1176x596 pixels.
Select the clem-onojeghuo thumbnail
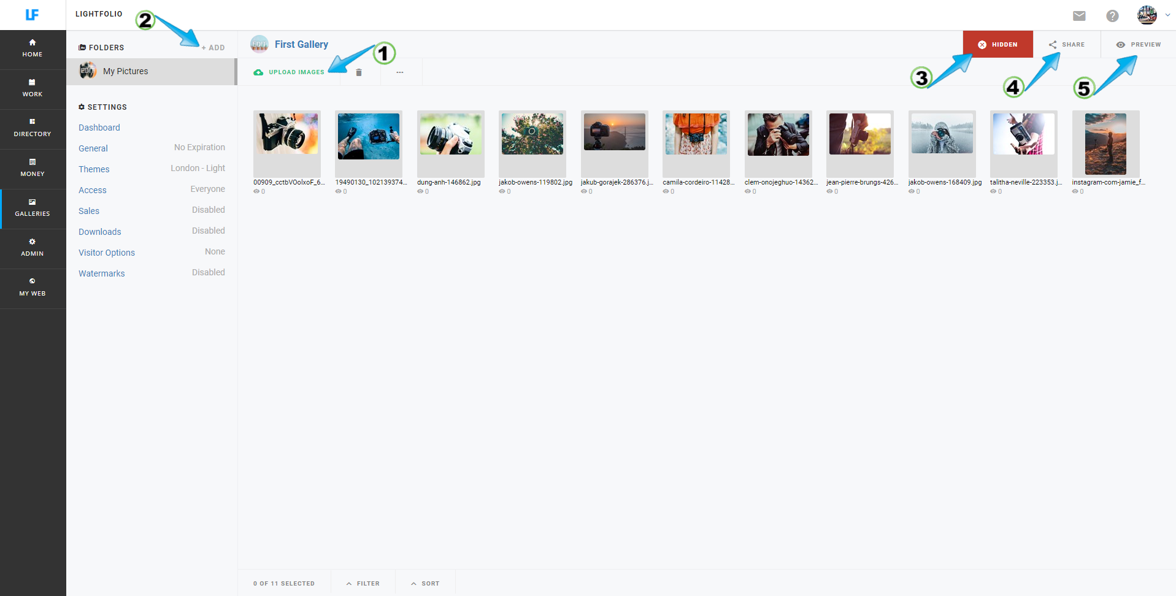[778, 143]
